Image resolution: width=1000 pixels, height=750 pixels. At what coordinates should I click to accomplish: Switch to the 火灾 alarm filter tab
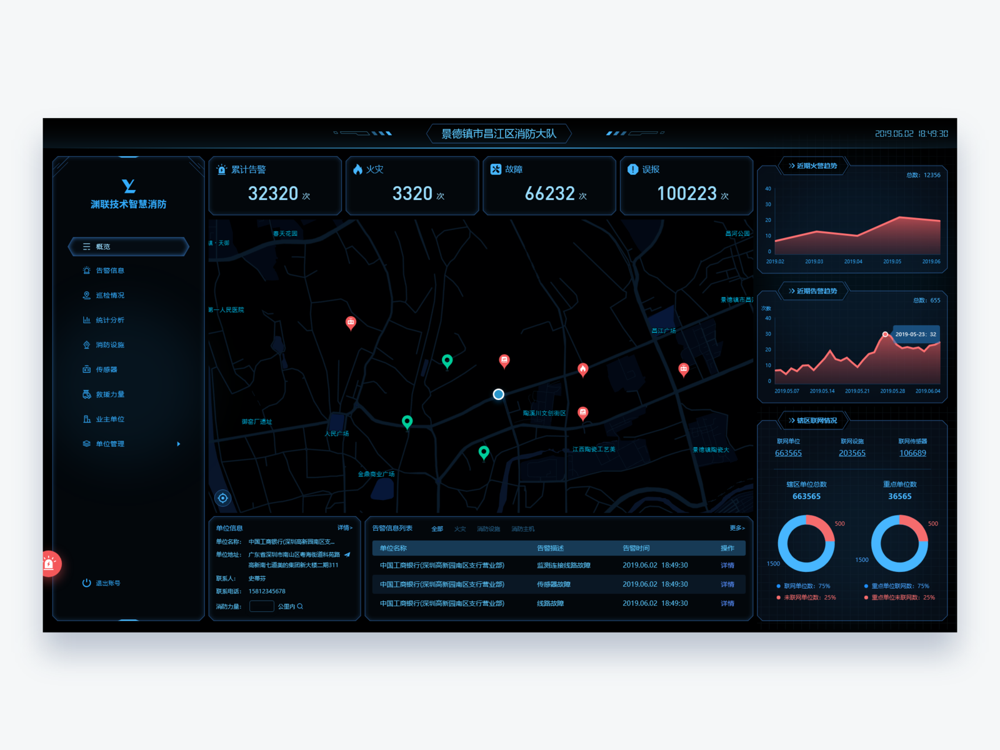461,528
